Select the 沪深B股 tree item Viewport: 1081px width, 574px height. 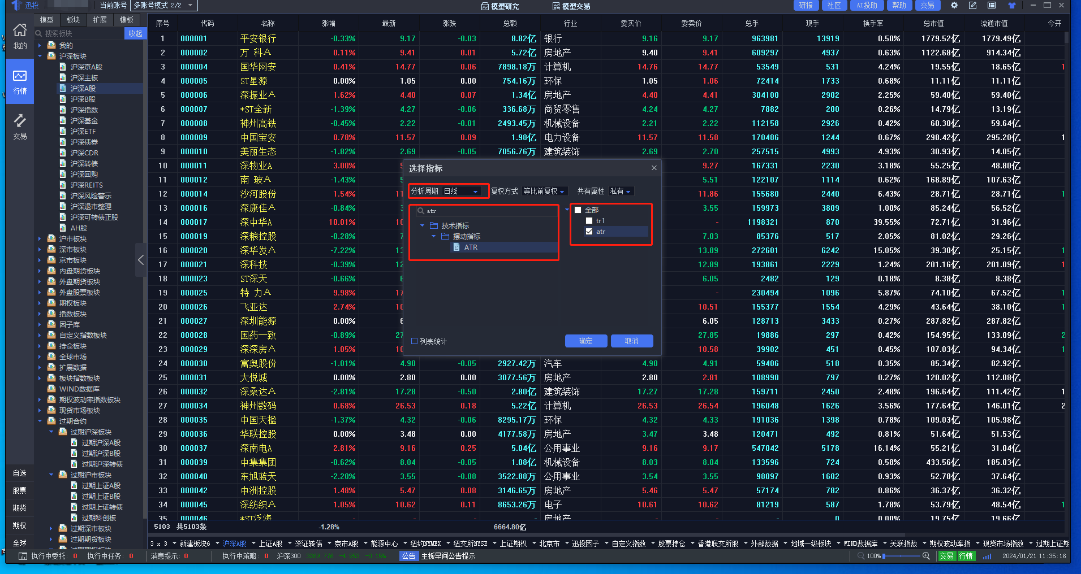click(x=83, y=99)
